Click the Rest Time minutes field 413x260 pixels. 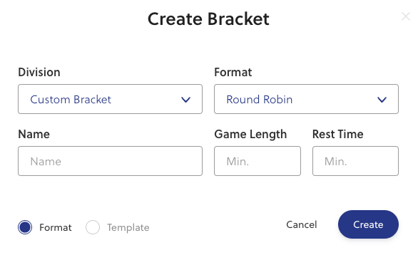click(356, 161)
